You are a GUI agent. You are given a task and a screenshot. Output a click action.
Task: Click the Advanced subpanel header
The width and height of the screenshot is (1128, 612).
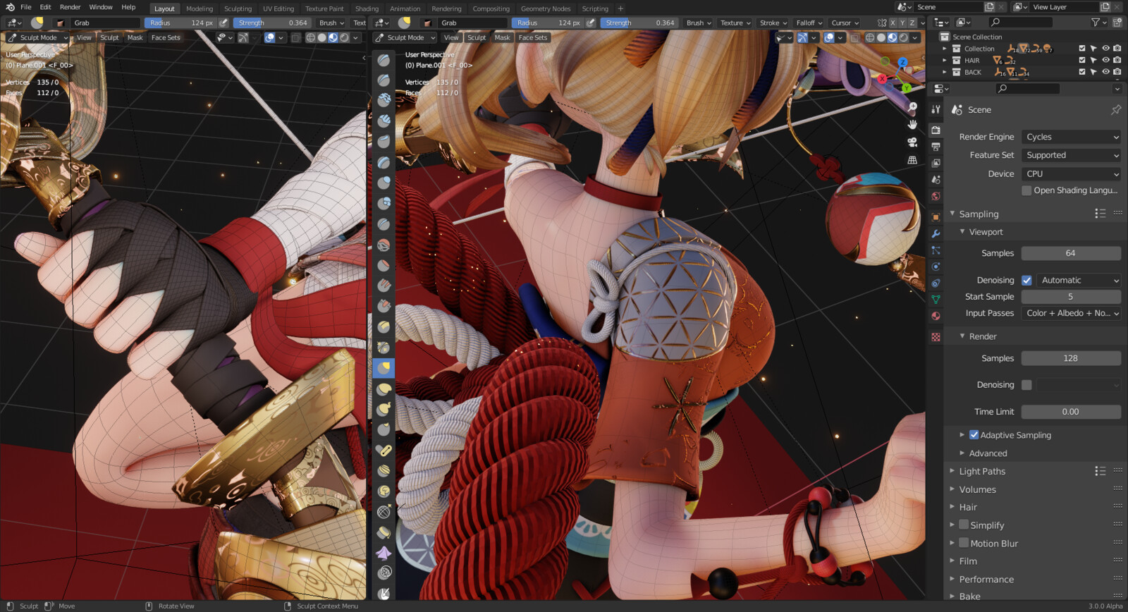click(x=988, y=453)
